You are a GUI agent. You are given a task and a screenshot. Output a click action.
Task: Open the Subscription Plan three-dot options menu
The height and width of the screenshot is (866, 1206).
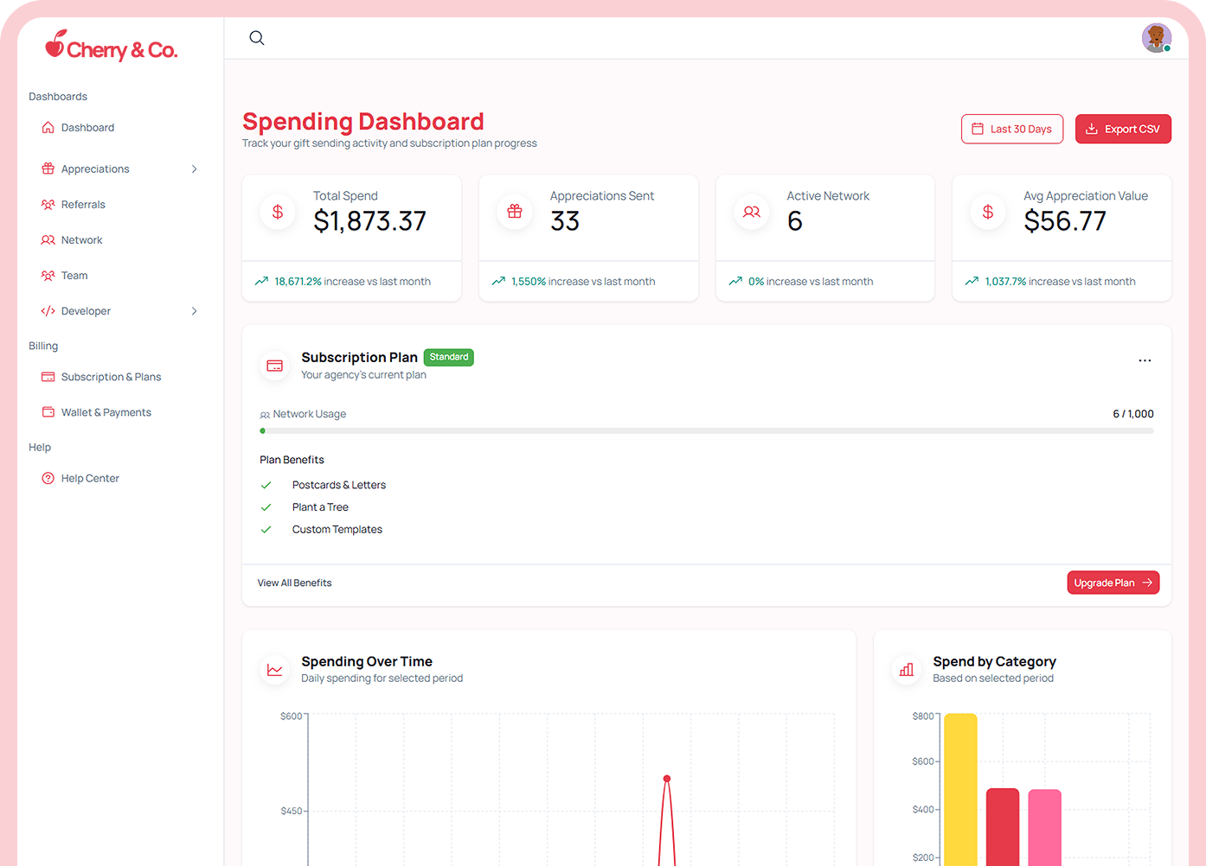1145,360
